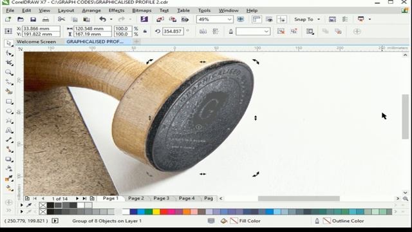This screenshot has height=232, width=412.
Task: Select the Pick tool in the toolbox
Action: (x=9, y=43)
